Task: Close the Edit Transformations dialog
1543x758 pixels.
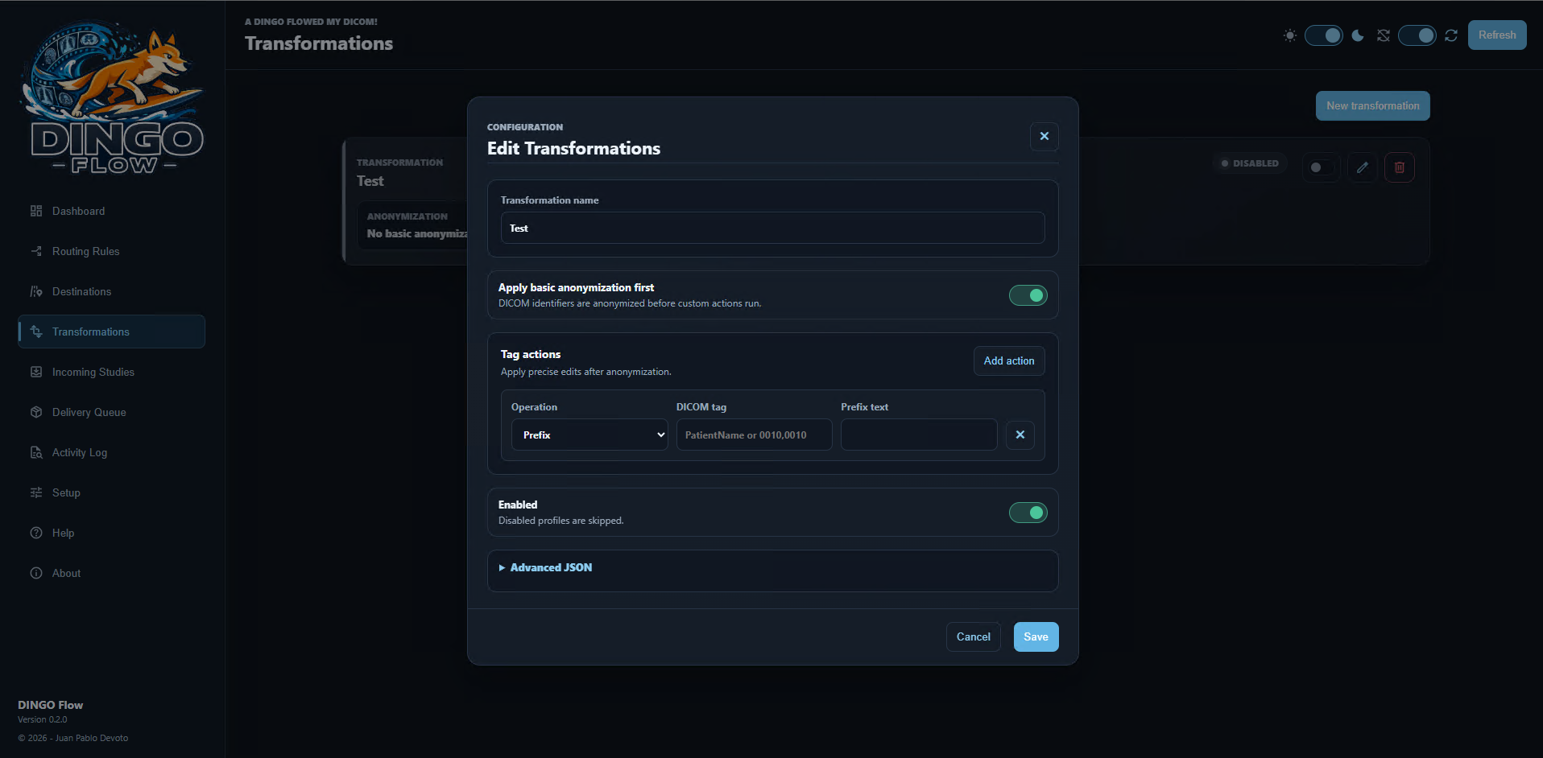Action: [1045, 136]
